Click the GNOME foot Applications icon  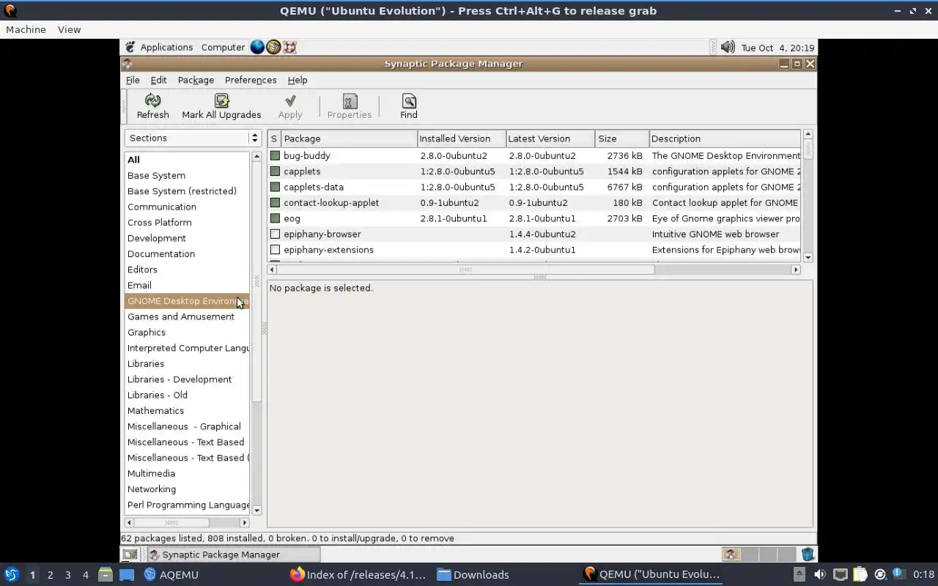pos(130,47)
